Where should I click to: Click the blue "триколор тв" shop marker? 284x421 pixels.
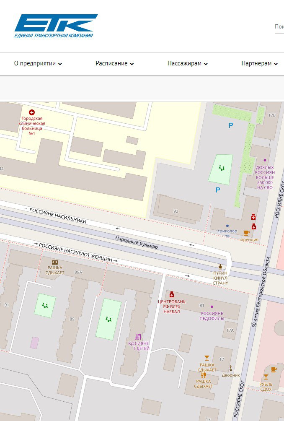[227, 226]
